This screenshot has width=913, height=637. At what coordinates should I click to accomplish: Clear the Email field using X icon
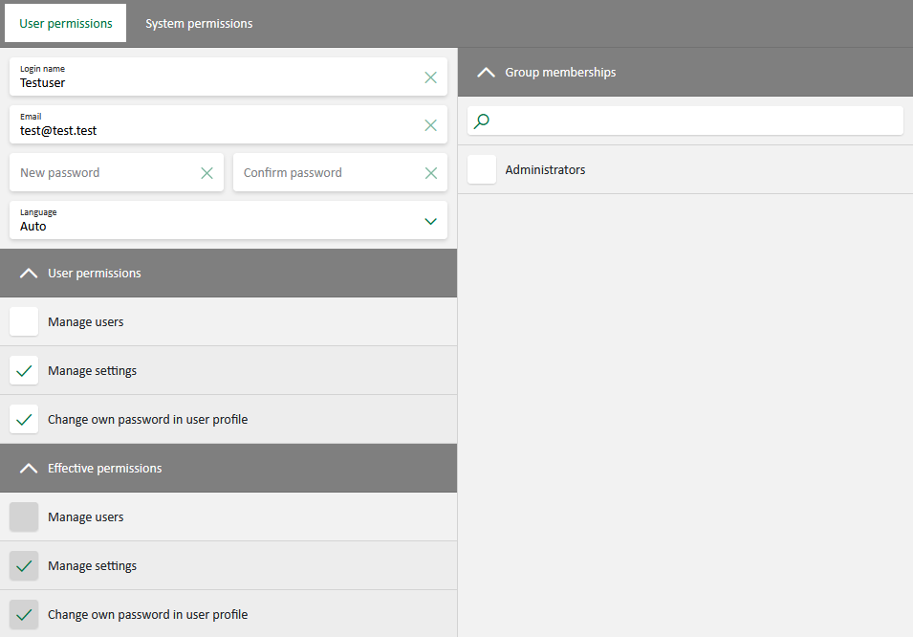coord(430,125)
